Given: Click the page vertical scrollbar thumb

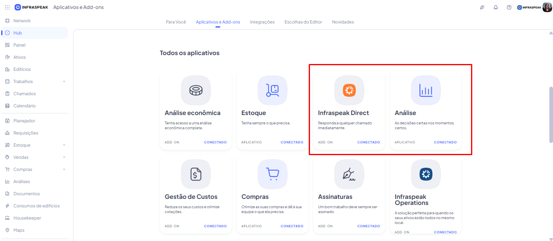Looking at the screenshot, I should coord(551,114).
